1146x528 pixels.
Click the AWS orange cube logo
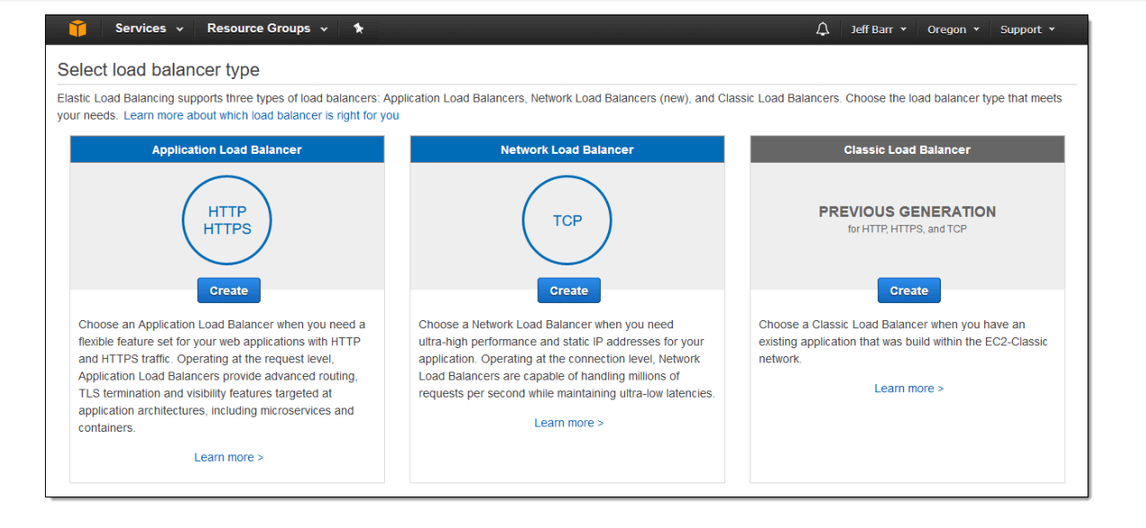pos(78,29)
